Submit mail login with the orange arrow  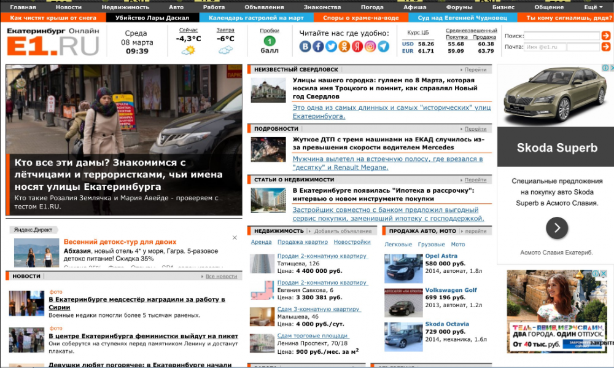(x=606, y=47)
